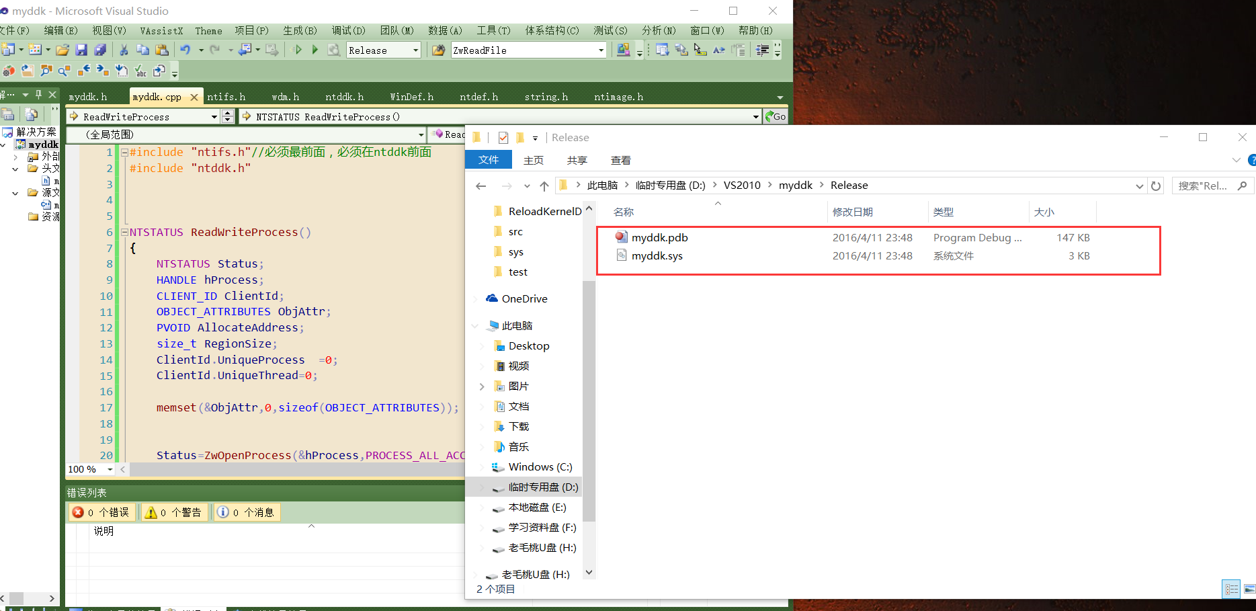Select the Desktop folder in Explorer tree

click(529, 346)
